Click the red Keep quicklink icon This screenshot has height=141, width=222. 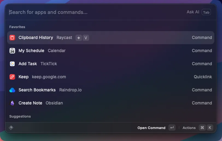pos(12,77)
